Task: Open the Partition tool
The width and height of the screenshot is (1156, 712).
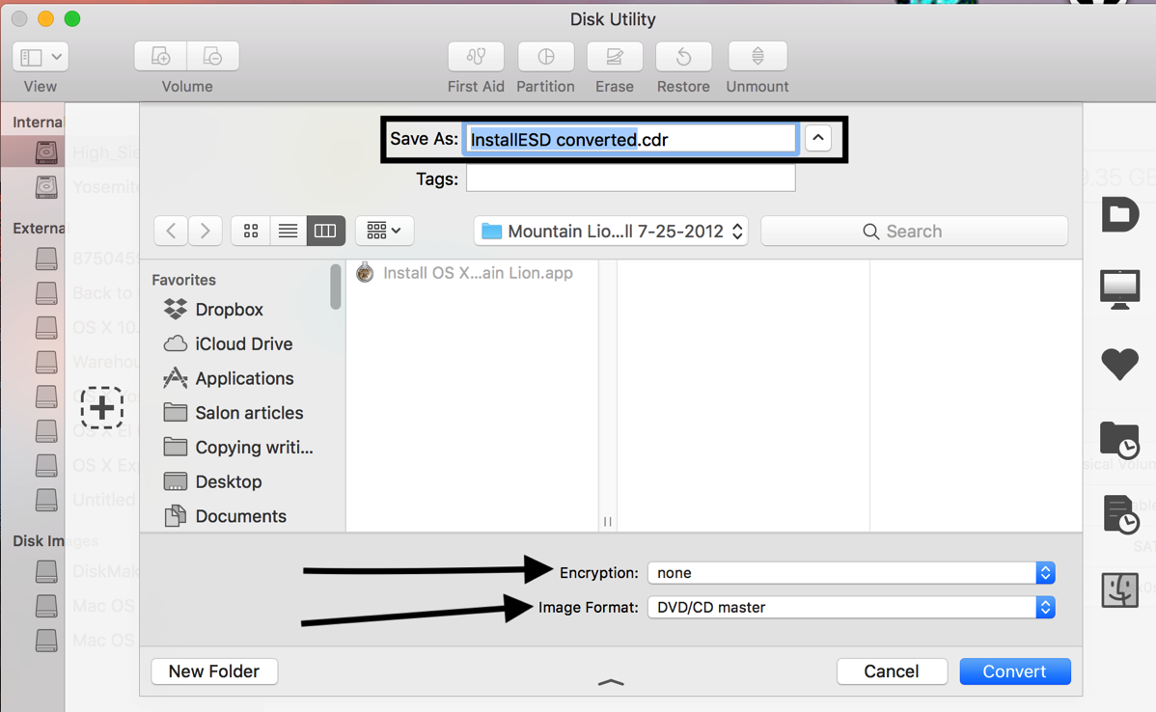Action: coord(545,57)
